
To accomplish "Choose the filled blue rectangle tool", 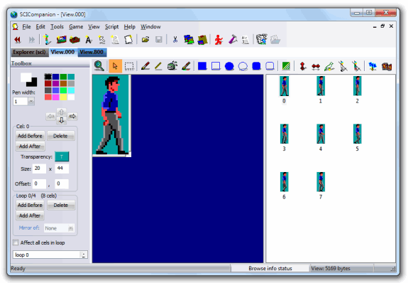I will point(202,66).
